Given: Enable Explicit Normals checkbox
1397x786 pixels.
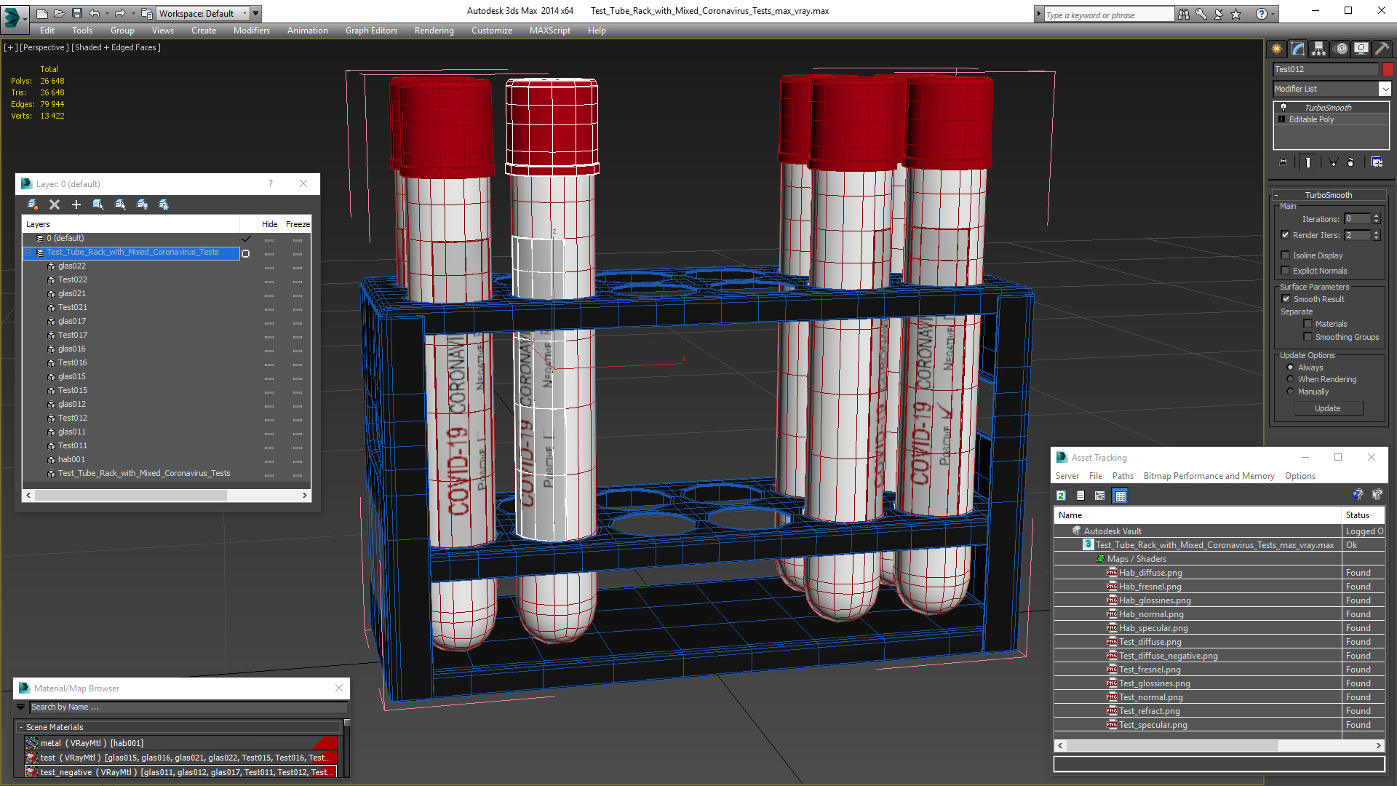Looking at the screenshot, I should coord(1286,271).
